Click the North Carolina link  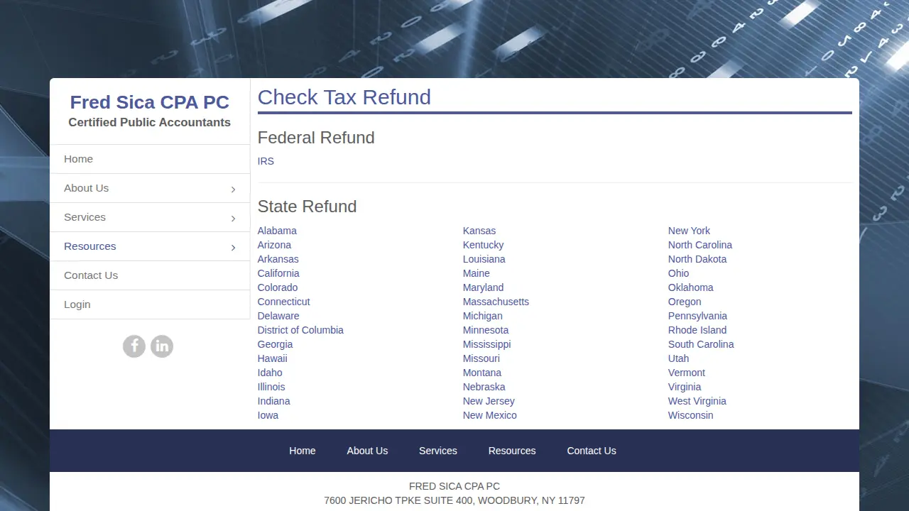[x=700, y=245]
